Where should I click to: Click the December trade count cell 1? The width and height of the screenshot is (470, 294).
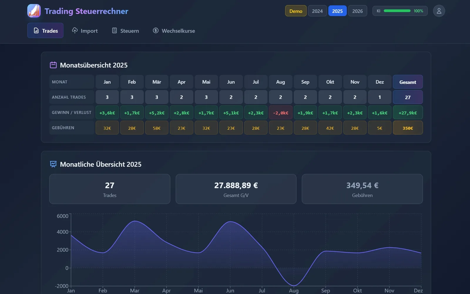coord(380,97)
